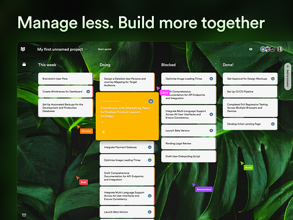Screen dimensions: 293x220
Task: Open the stacked collaborator avatars group
Action: (267, 49)
